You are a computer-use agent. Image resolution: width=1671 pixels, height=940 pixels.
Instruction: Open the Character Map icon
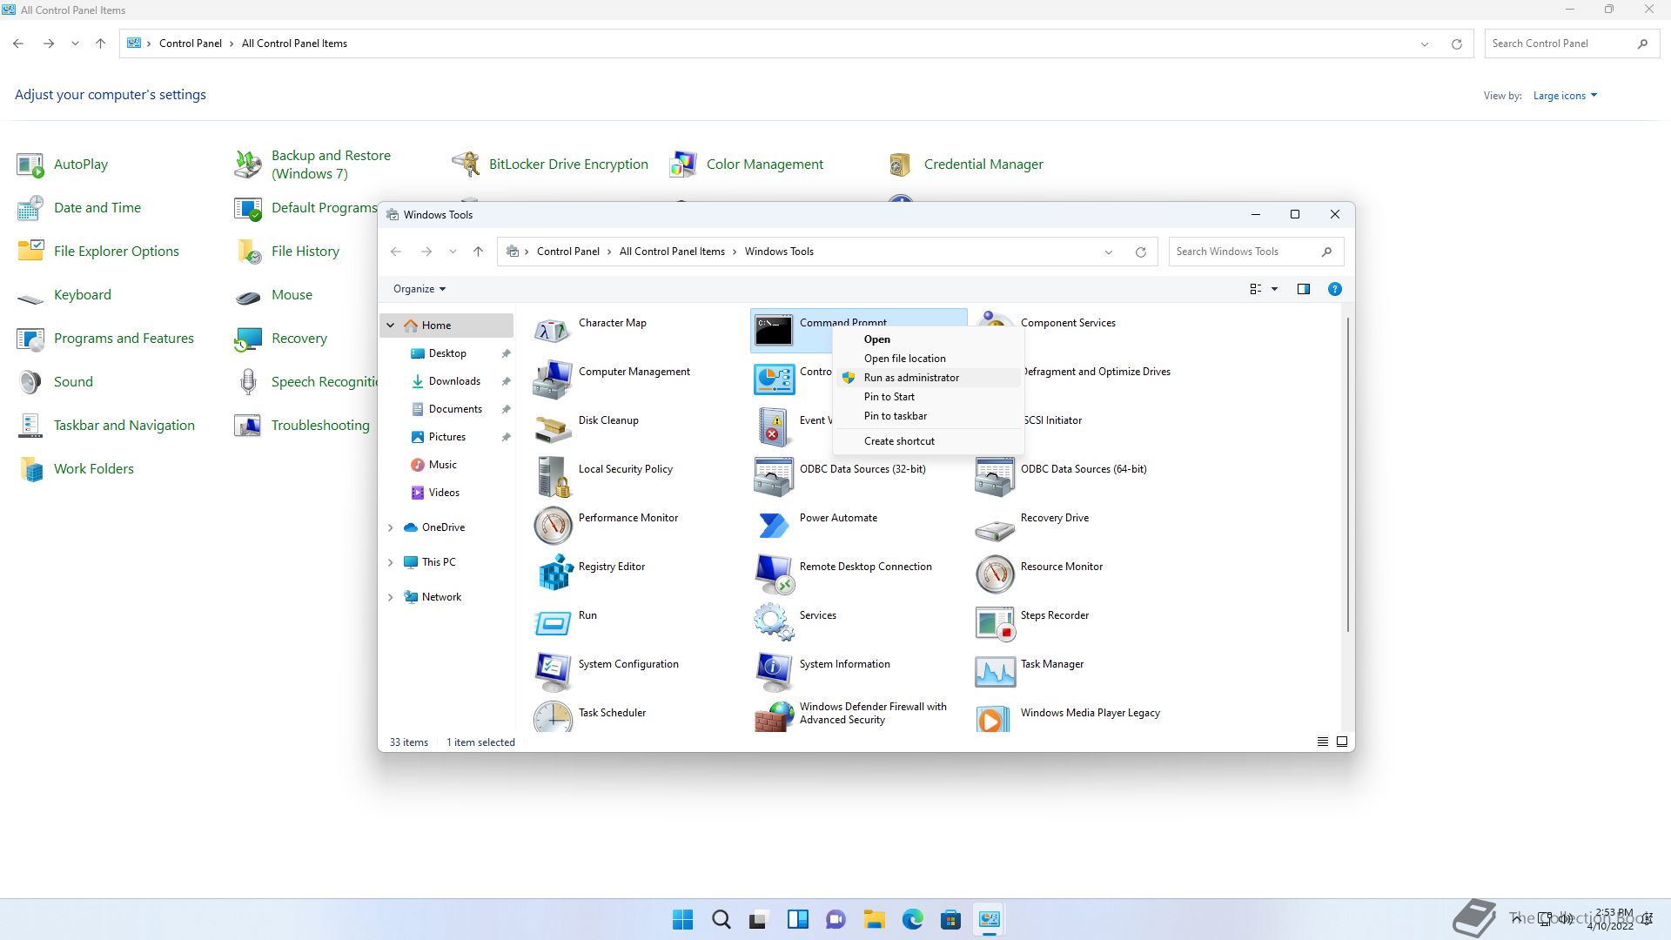[x=553, y=330]
